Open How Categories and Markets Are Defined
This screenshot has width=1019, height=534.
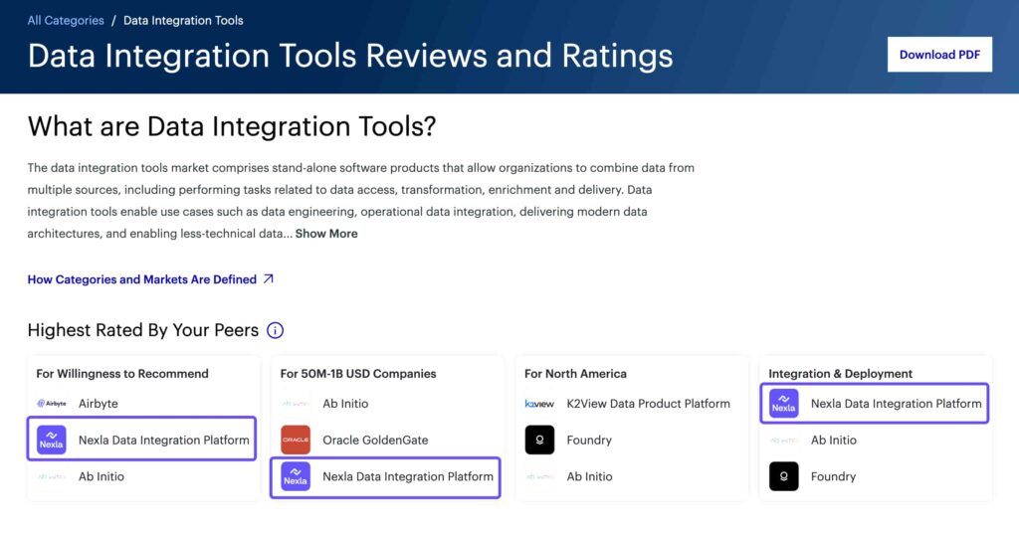click(x=141, y=279)
